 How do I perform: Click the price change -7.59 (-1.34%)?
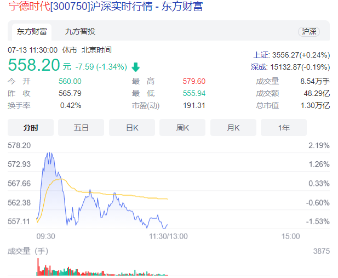(101, 67)
